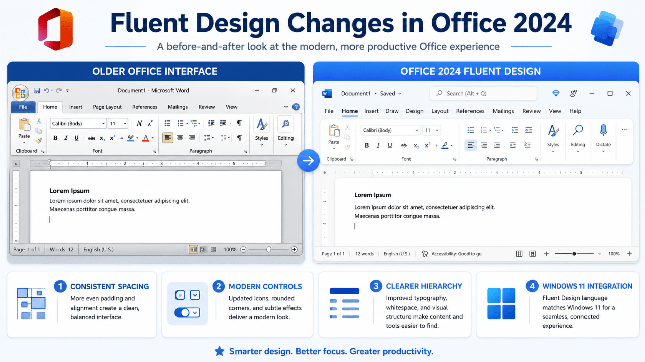The width and height of the screenshot is (645, 362).
Task: Click the zoom slider handle in older Word
Action: click(x=269, y=249)
